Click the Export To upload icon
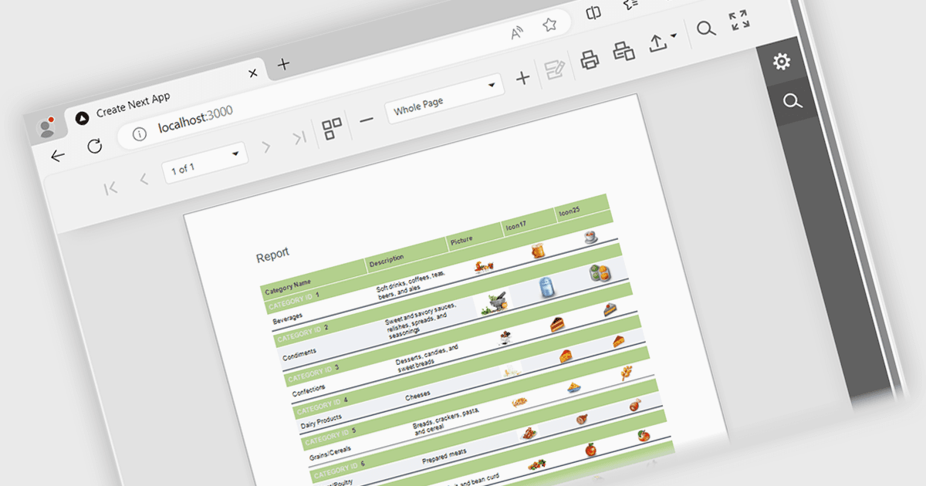Screen dimensions: 926x486 click(657, 42)
